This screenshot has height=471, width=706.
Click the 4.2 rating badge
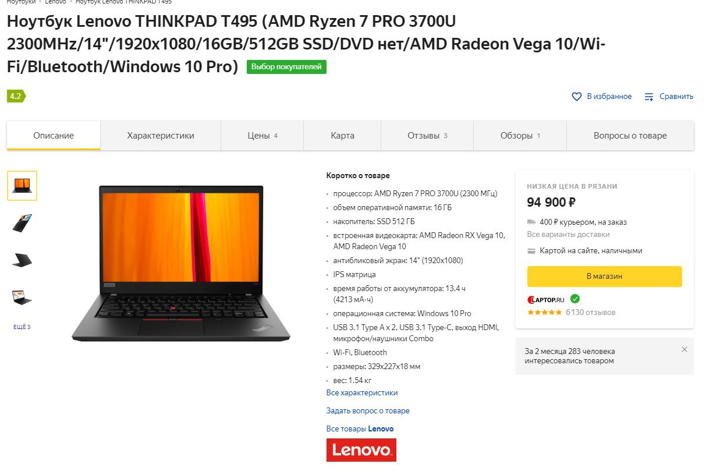(16, 97)
